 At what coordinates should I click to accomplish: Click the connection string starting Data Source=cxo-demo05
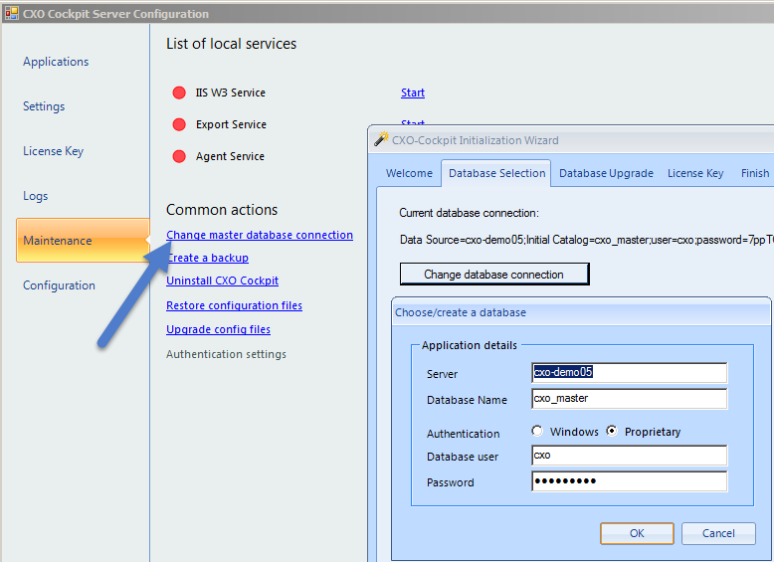(586, 240)
